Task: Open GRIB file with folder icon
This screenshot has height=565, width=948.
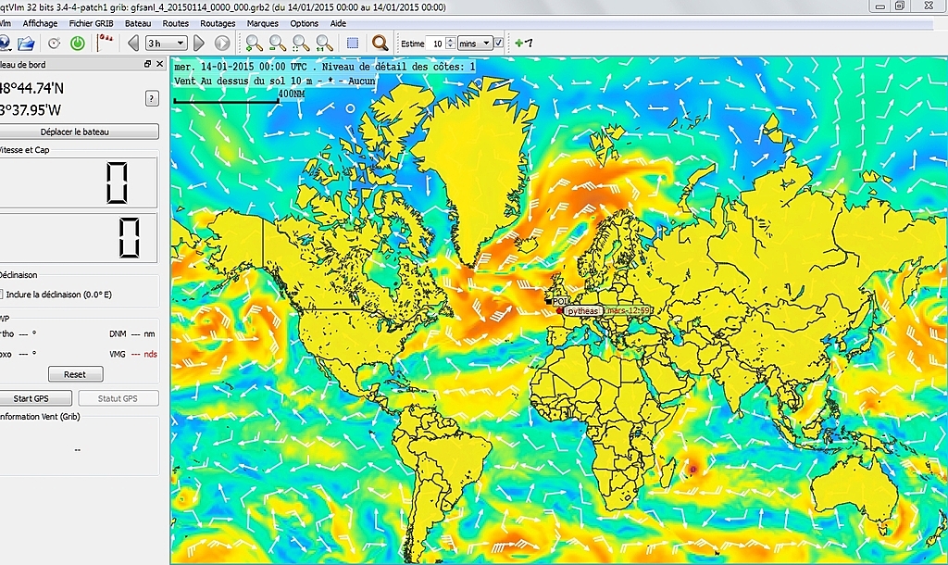Action: point(26,43)
